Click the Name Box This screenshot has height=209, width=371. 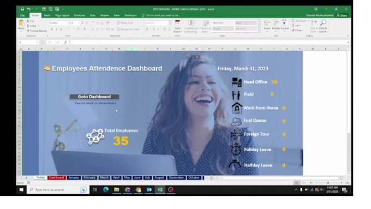28,42
